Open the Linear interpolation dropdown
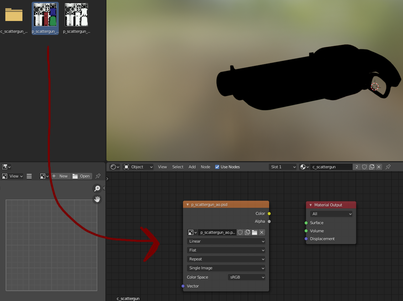Image resolution: width=403 pixels, height=301 pixels. [x=226, y=242]
